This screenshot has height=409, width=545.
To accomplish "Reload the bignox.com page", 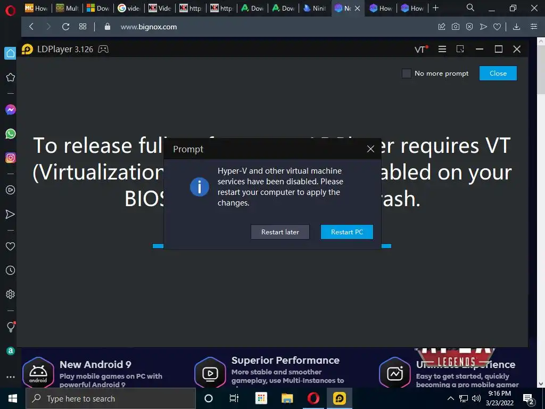I will pyautogui.click(x=65, y=27).
